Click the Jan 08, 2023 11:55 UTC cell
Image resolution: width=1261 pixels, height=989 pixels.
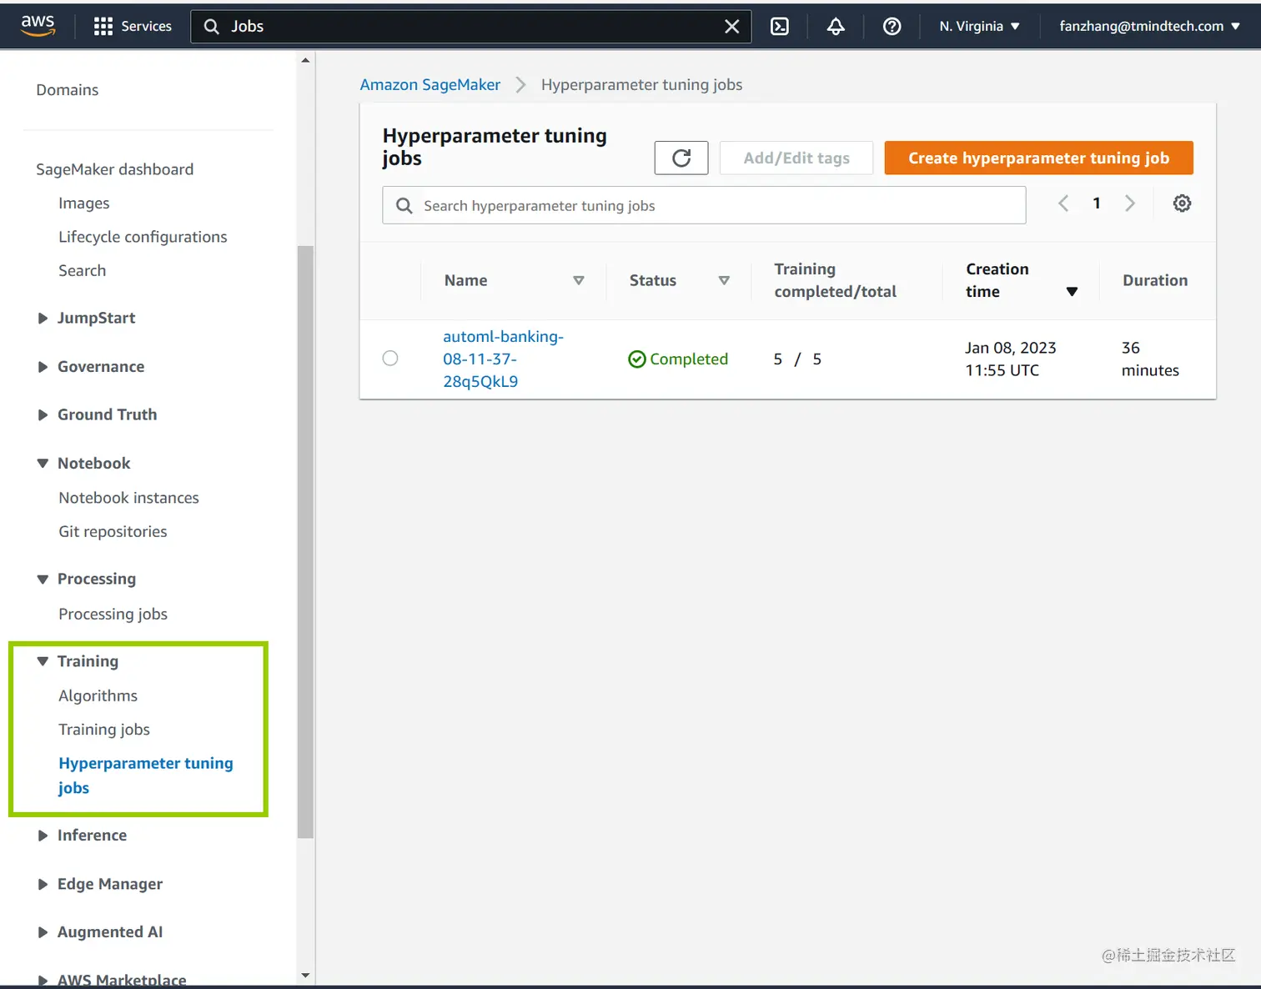(x=1011, y=359)
